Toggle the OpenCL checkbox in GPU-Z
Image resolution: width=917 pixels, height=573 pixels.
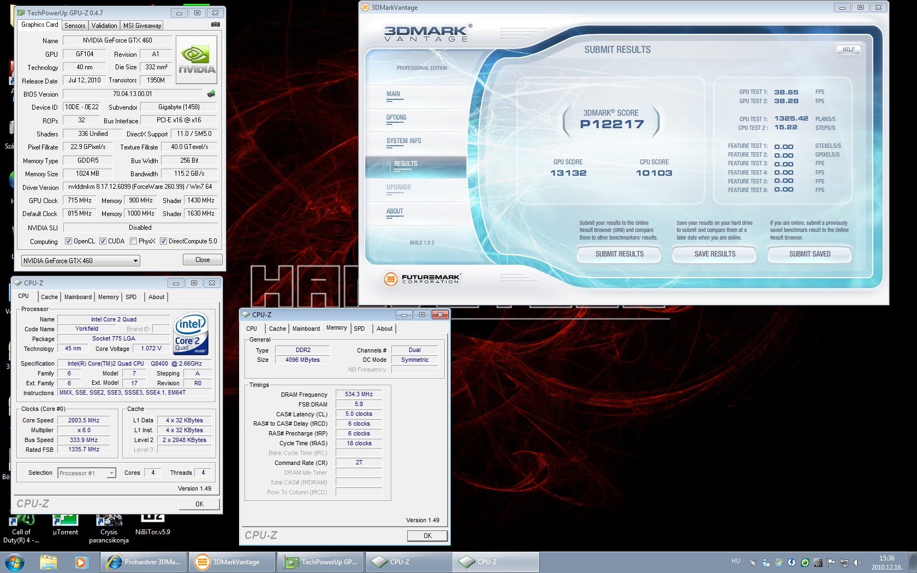(x=68, y=241)
